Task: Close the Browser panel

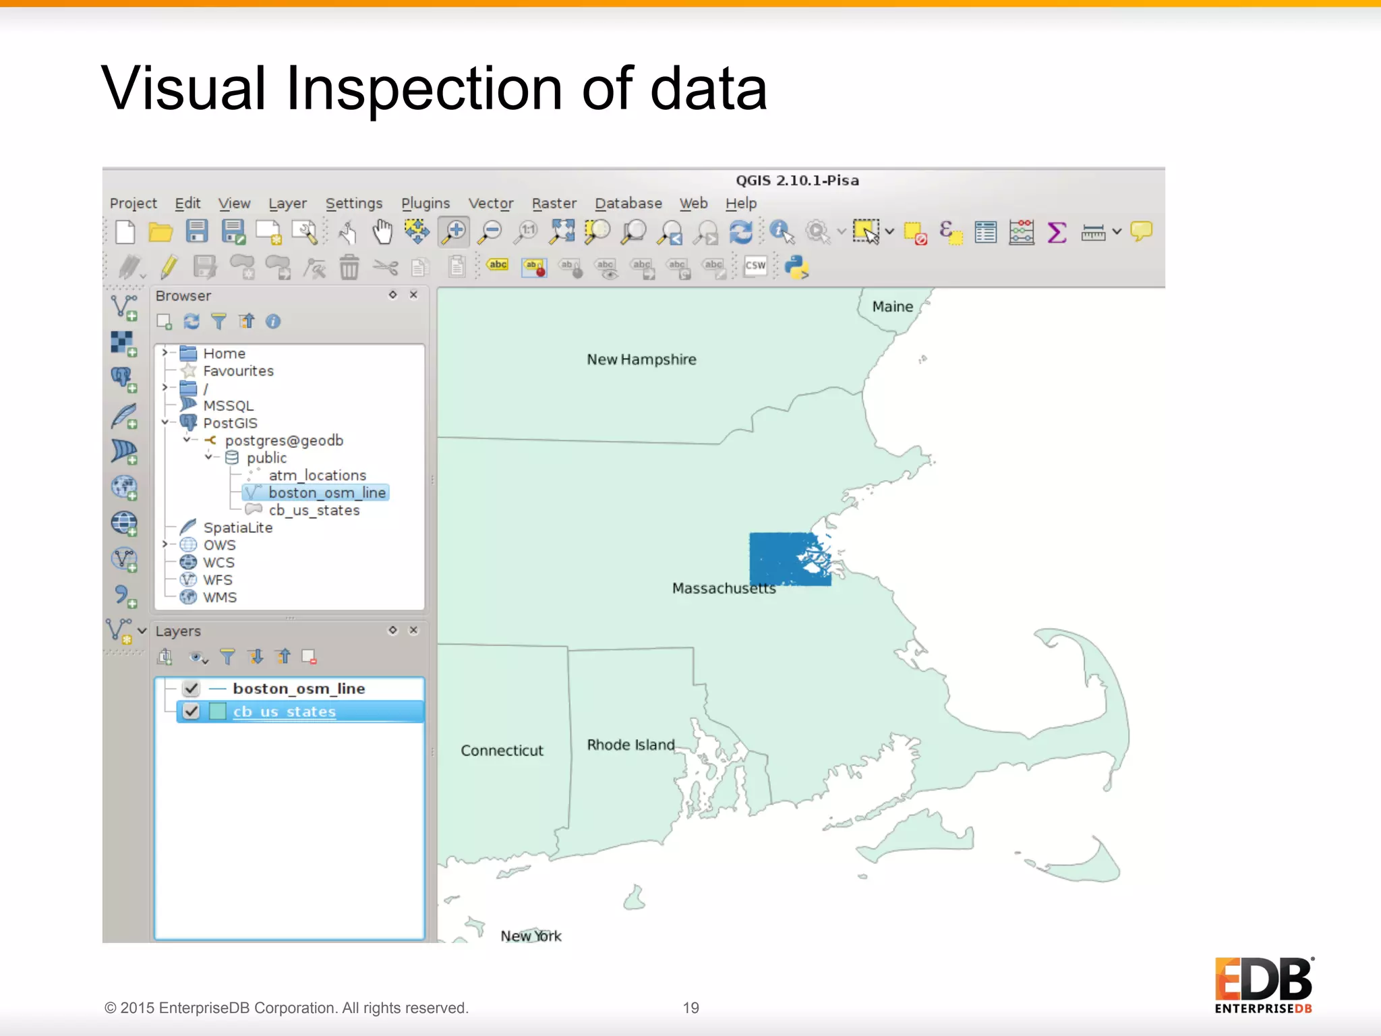Action: [x=414, y=295]
